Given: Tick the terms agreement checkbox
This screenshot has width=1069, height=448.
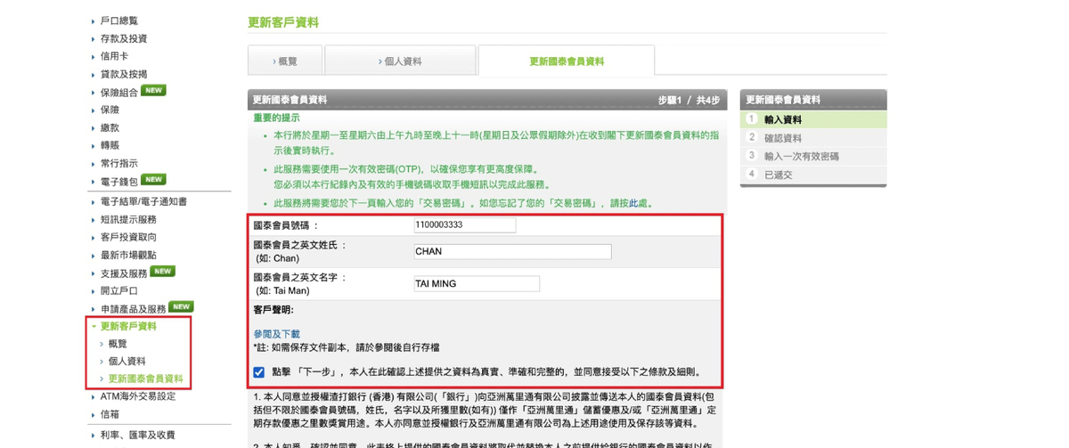Looking at the screenshot, I should click(x=258, y=372).
